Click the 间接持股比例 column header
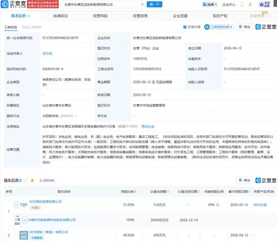 point(214,191)
